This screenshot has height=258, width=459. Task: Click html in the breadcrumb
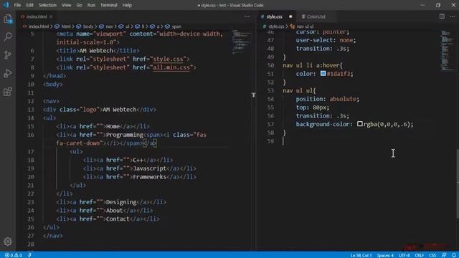(66, 27)
